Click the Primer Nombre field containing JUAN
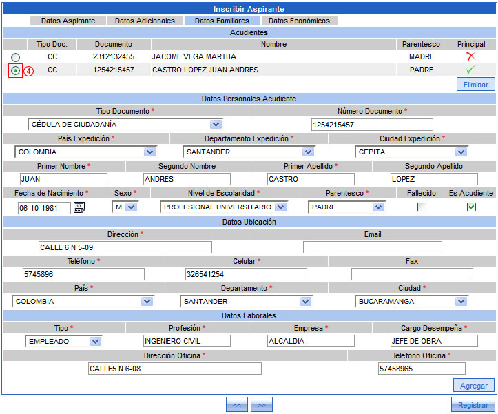Viewport: 498px width, 414px height. click(x=63, y=179)
